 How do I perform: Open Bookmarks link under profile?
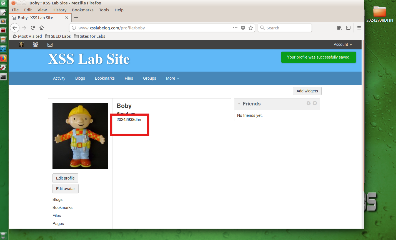tap(62, 208)
